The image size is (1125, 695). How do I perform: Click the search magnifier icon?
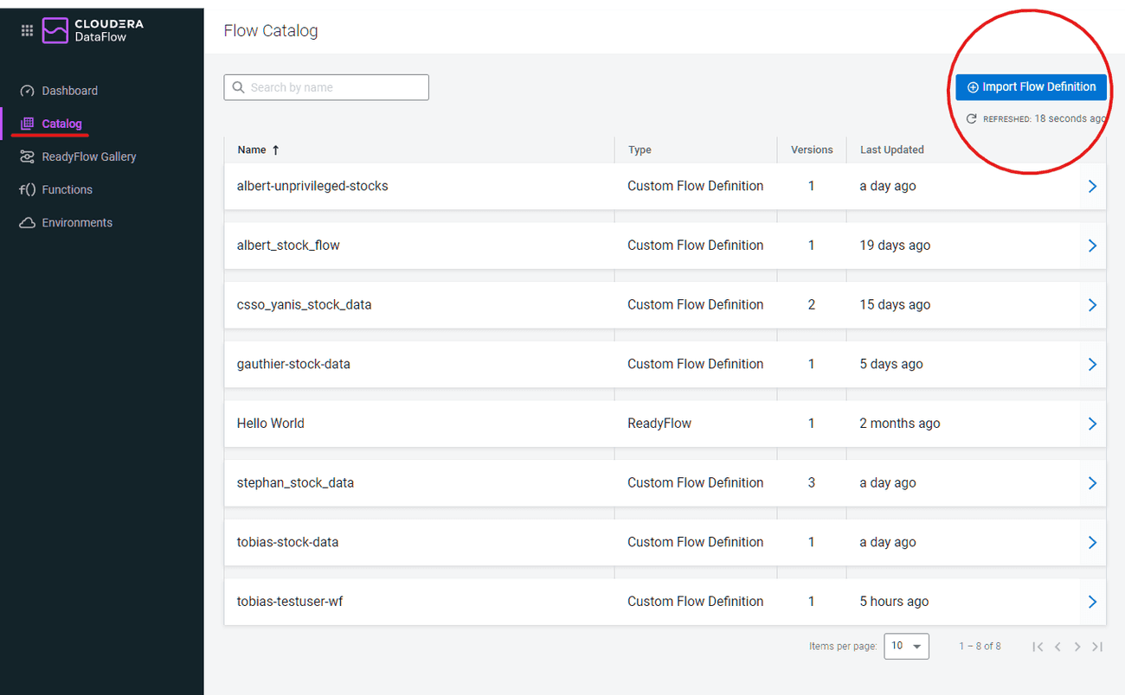tap(238, 87)
